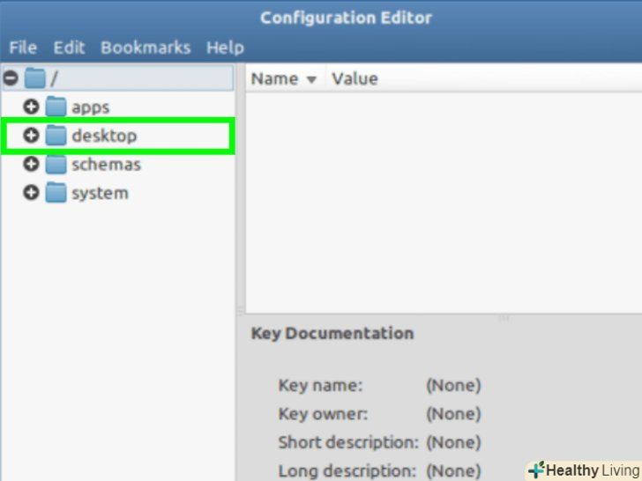Expand the system folder node
This screenshot has height=481, width=642.
(32, 193)
